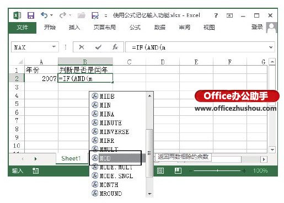The height and width of the screenshot is (203, 284).
Task: Select MINUTE in the autocomplete list
Action: click(117, 123)
